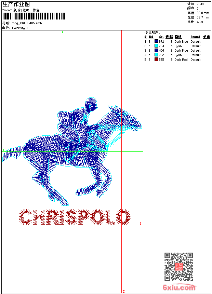This screenshot has width=212, height=294.
Task: Click the '停止顺序' stop sequence heading
Action: 152,32
